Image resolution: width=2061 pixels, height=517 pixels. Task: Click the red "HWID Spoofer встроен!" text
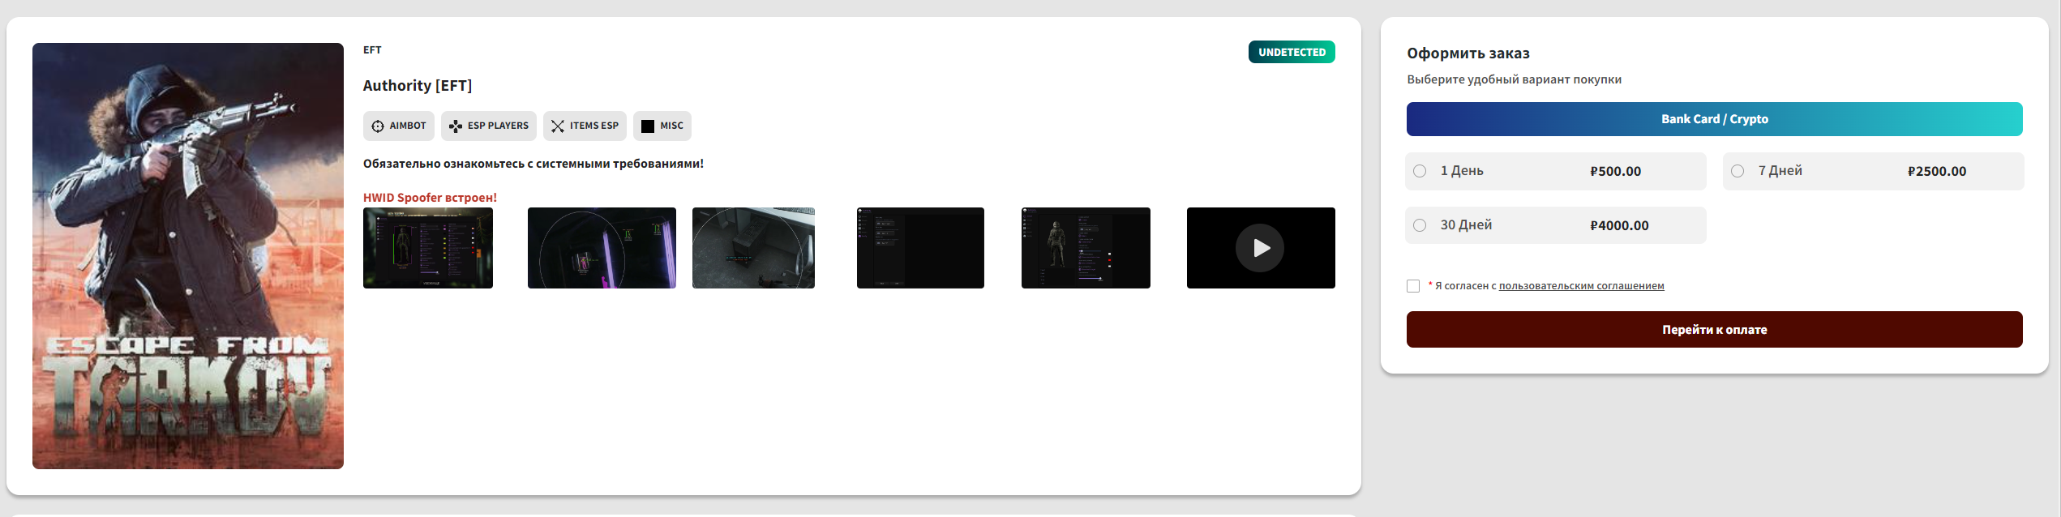pyautogui.click(x=430, y=198)
